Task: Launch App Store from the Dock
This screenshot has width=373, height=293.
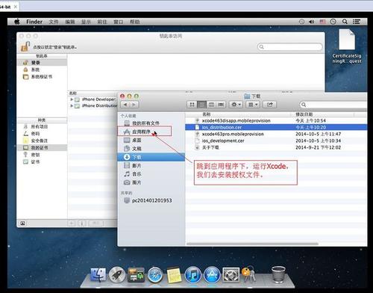Action: coord(212,275)
